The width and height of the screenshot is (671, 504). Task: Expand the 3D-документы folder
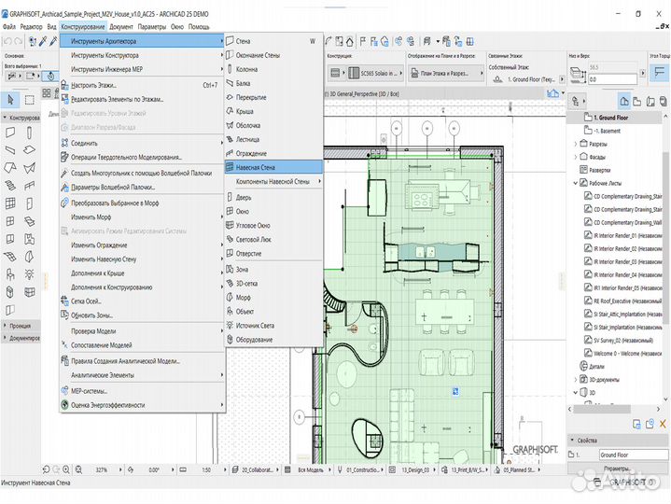pos(575,380)
